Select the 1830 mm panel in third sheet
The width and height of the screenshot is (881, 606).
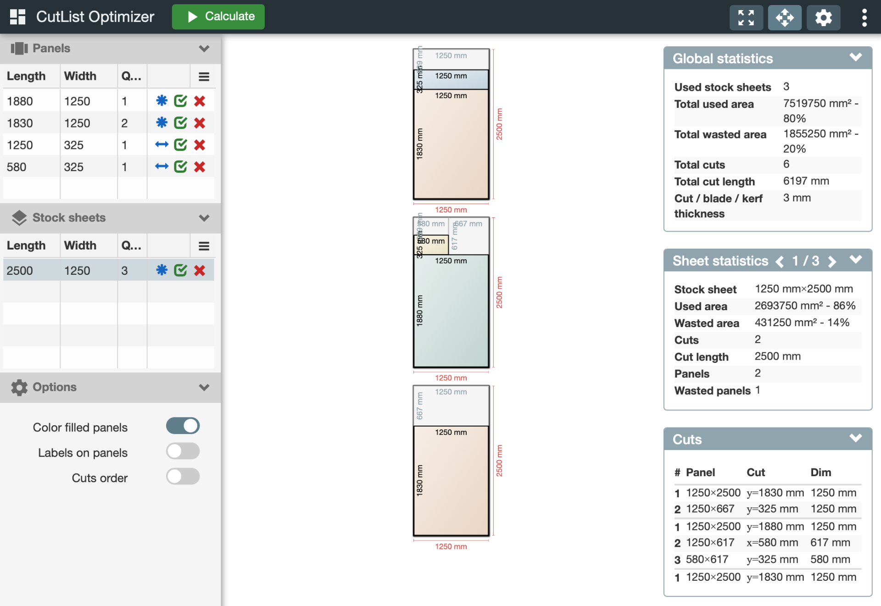pyautogui.click(x=451, y=481)
